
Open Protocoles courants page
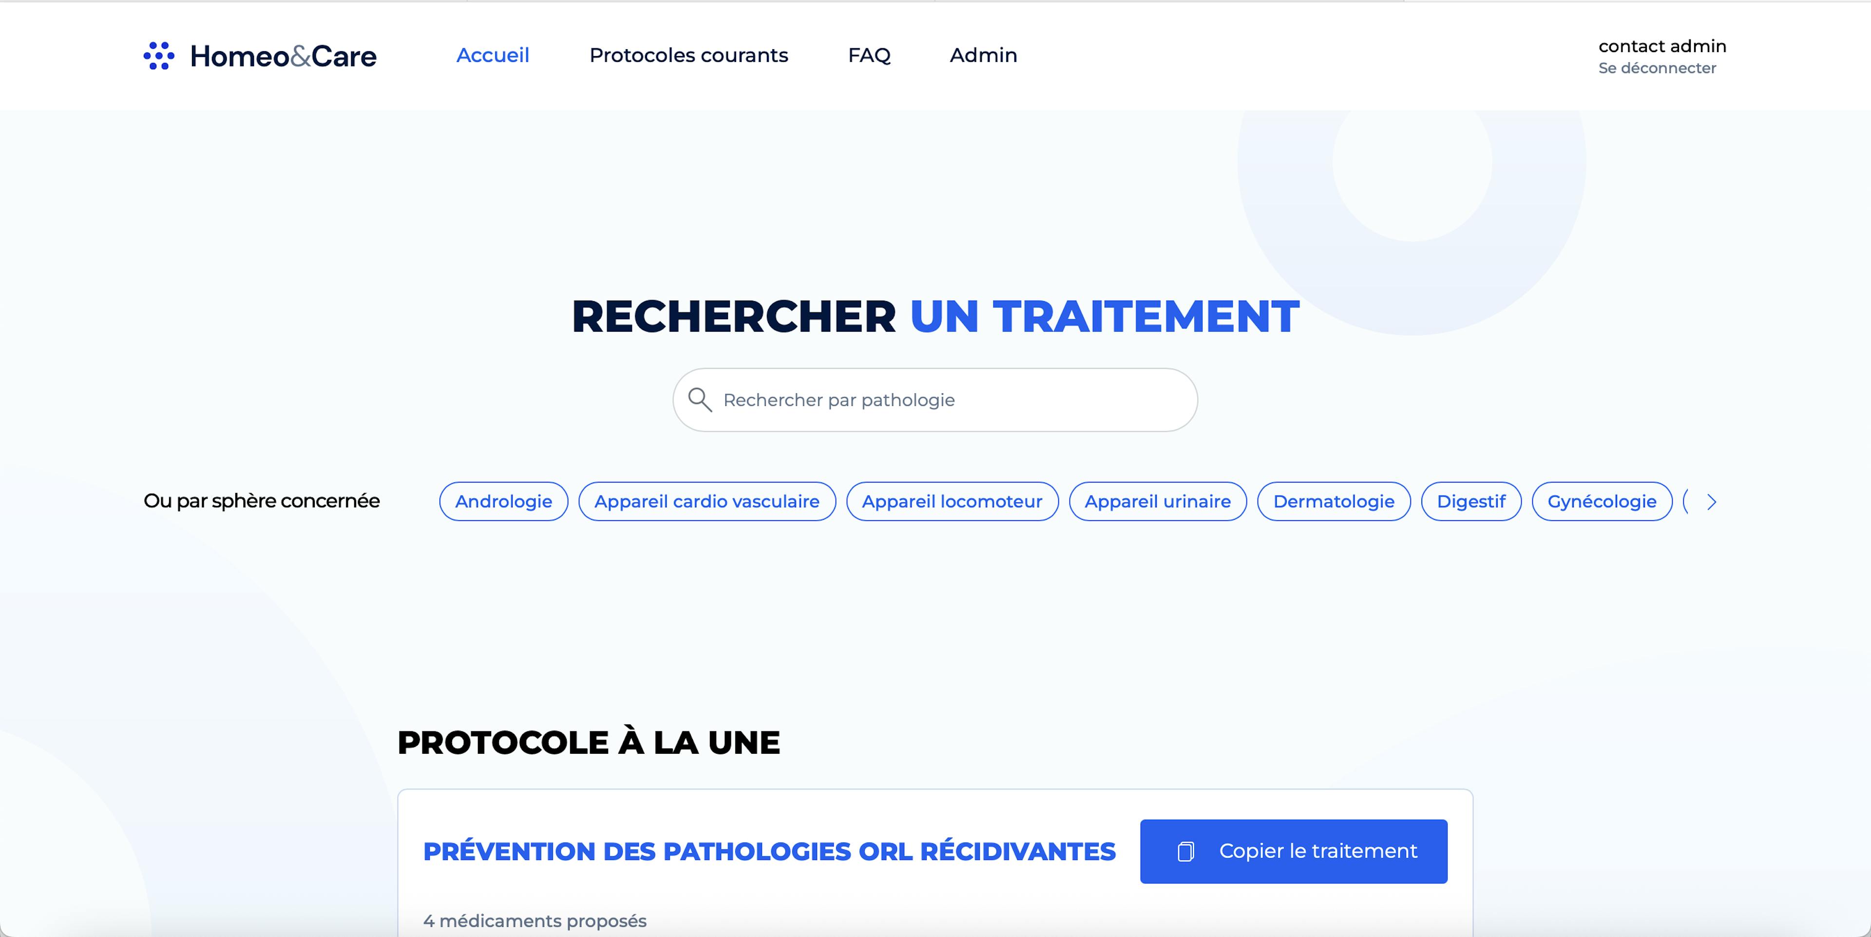688,55
